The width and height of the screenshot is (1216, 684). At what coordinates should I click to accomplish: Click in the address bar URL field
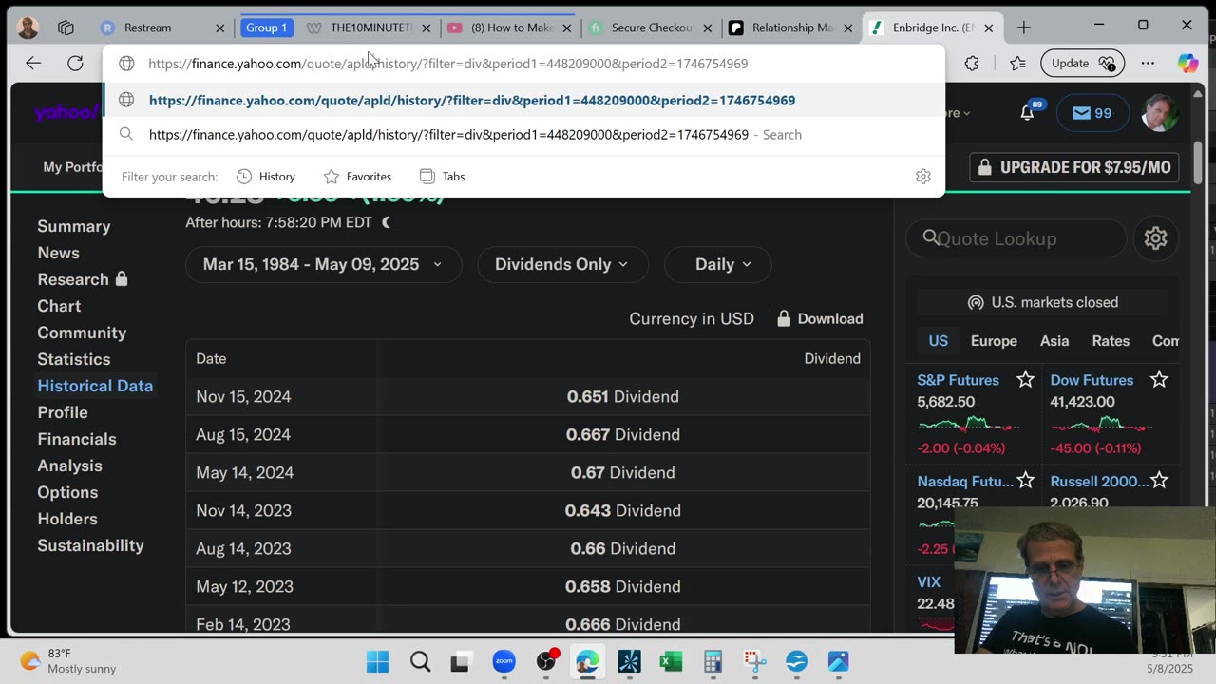click(x=522, y=64)
